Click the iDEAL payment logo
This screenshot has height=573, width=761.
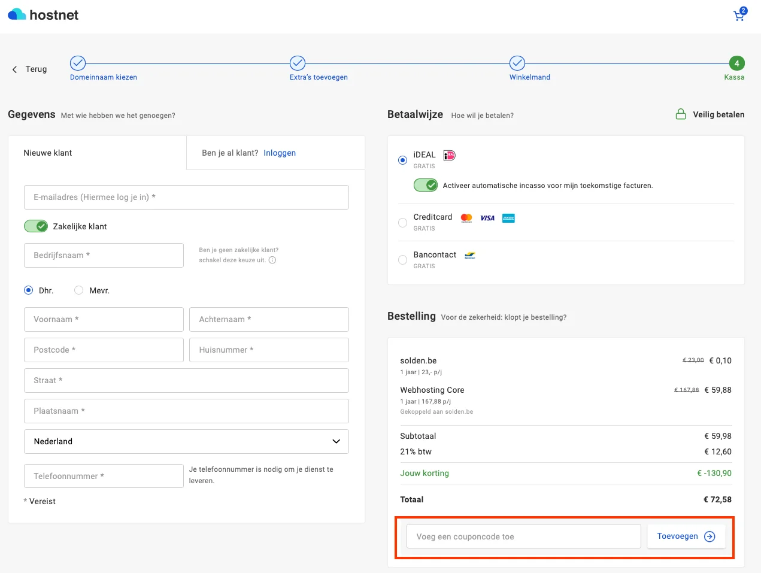click(449, 156)
